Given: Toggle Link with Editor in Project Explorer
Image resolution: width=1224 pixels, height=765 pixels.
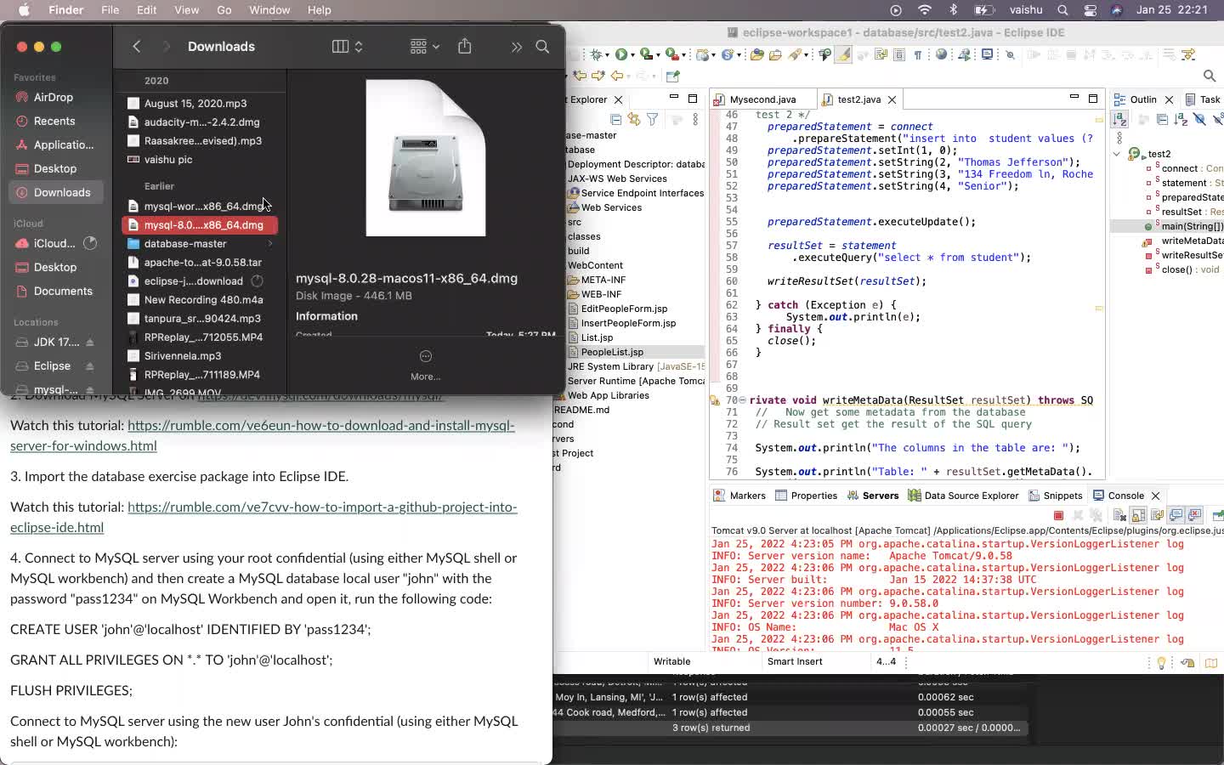Looking at the screenshot, I should pos(634,120).
